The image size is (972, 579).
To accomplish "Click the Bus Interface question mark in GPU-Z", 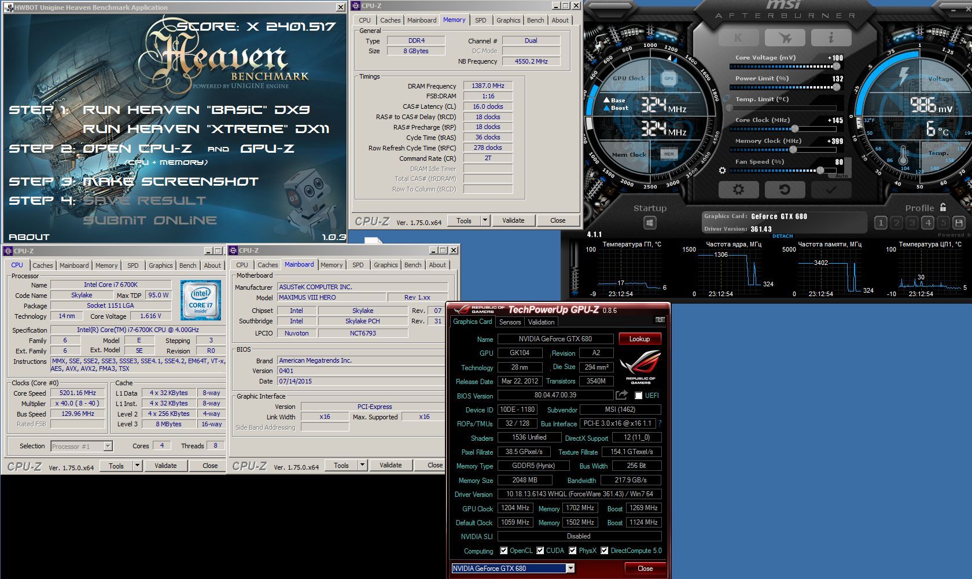I will pos(660,423).
